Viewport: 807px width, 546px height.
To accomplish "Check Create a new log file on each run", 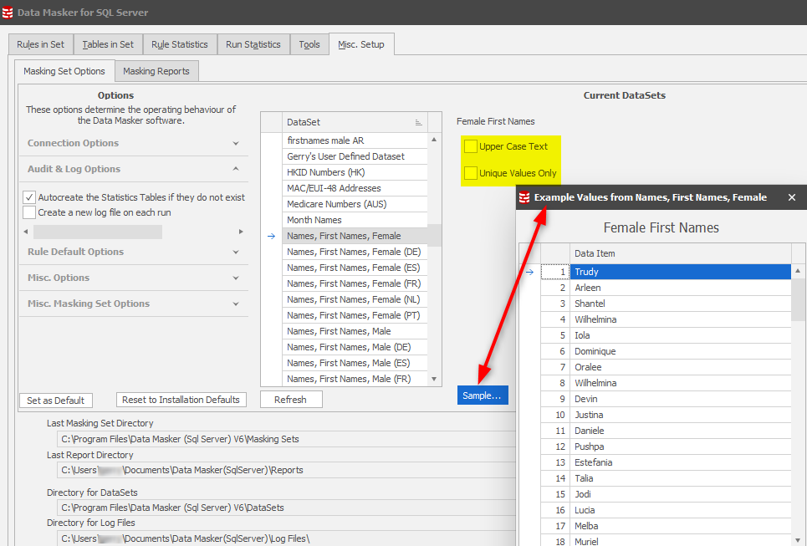I will (x=29, y=212).
